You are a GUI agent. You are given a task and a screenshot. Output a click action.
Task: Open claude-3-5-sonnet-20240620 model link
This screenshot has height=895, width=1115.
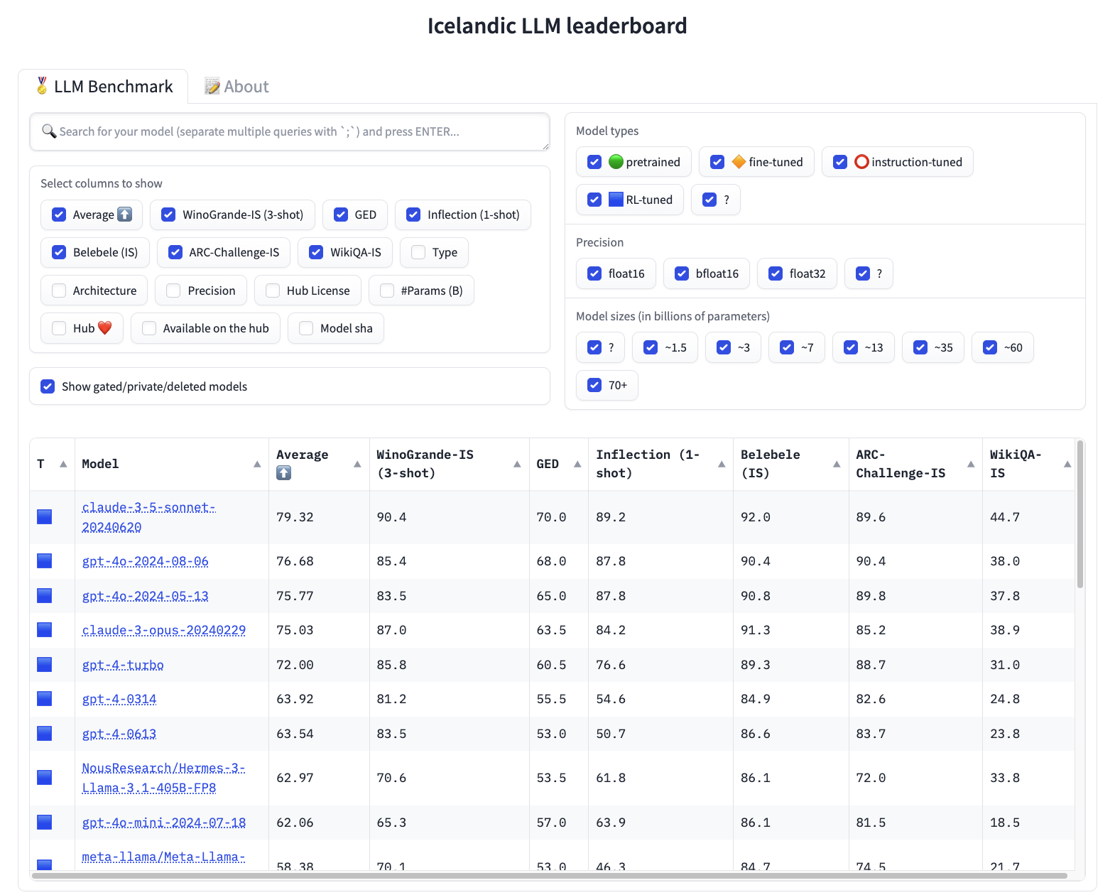pos(148,517)
